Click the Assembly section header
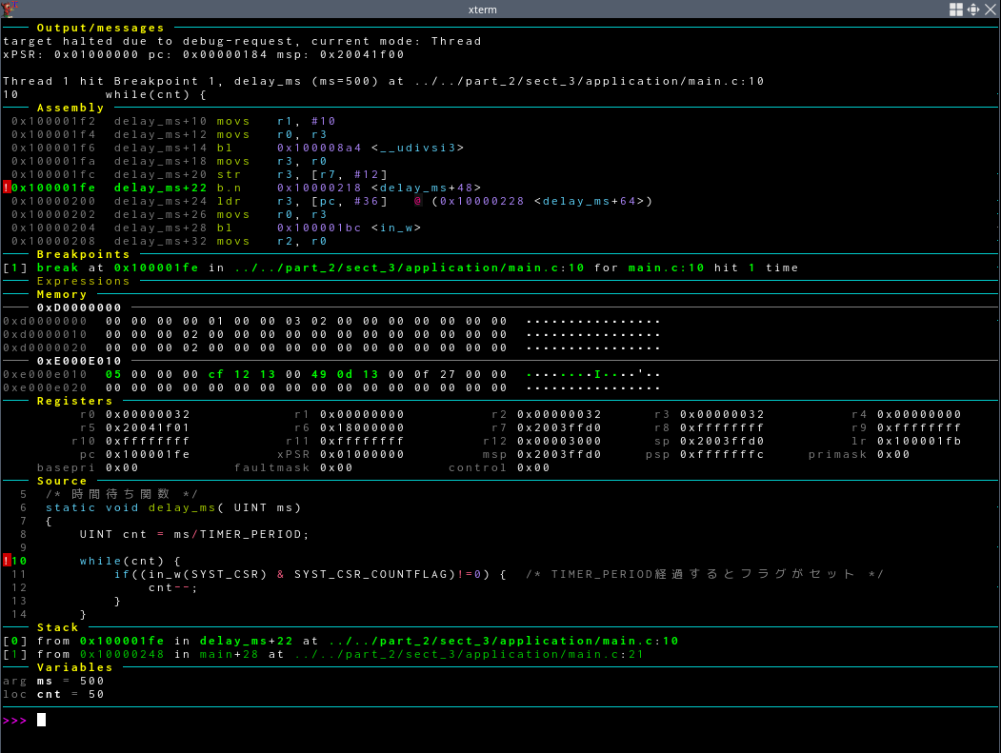1001x753 pixels. pyautogui.click(x=70, y=109)
